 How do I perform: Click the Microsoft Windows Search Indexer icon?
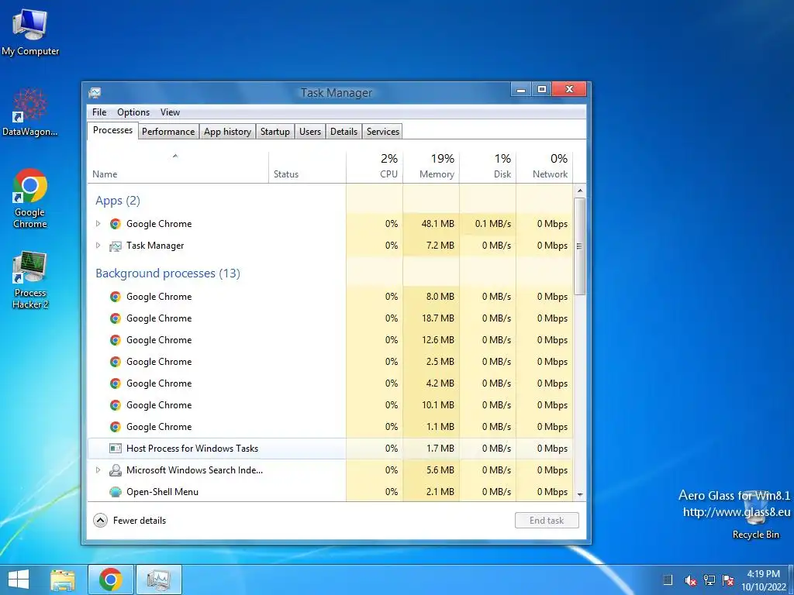[x=116, y=470]
